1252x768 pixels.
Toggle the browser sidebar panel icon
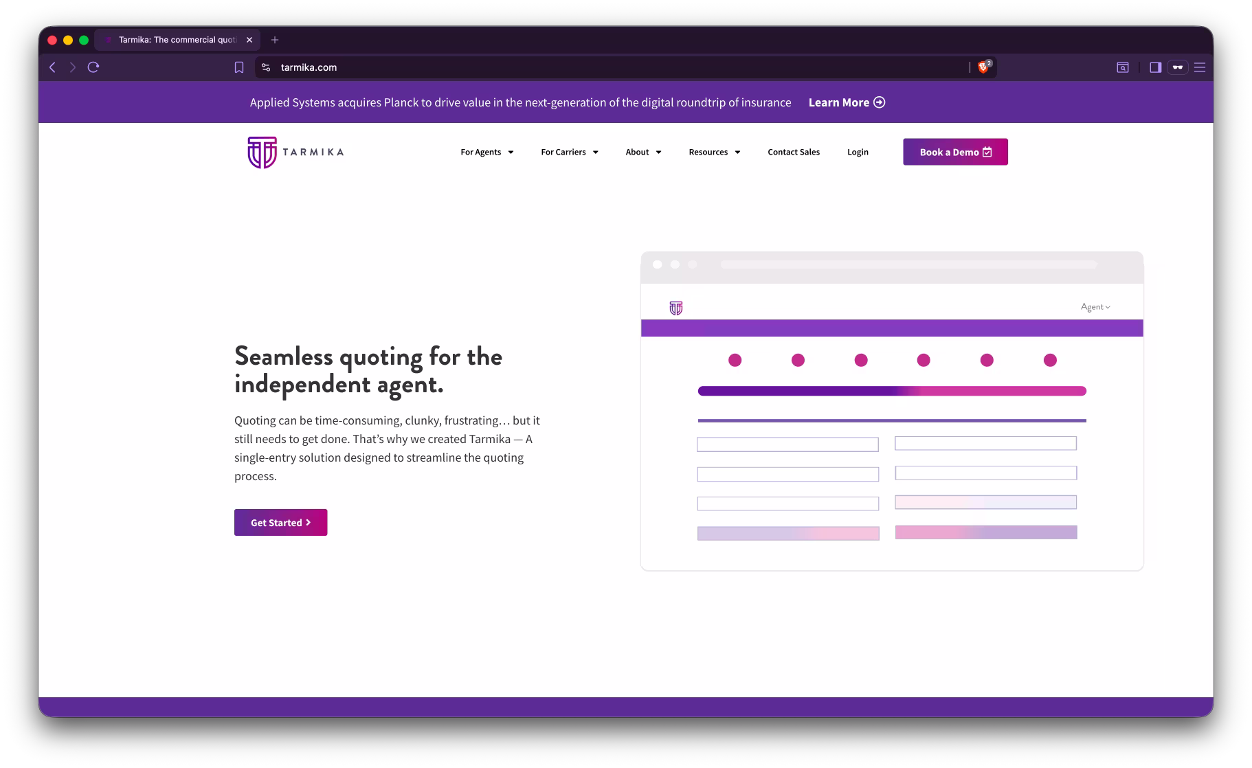pyautogui.click(x=1155, y=67)
